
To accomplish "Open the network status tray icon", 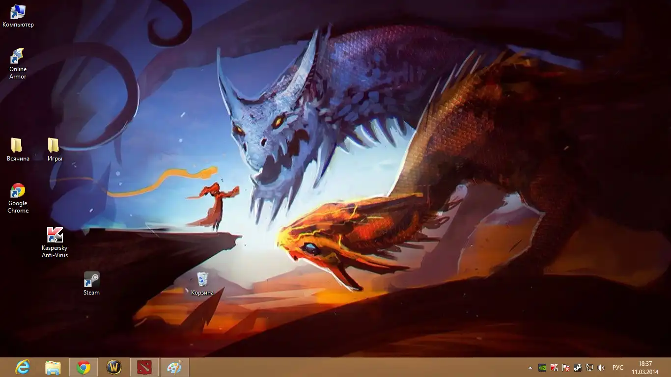I will [x=589, y=368].
